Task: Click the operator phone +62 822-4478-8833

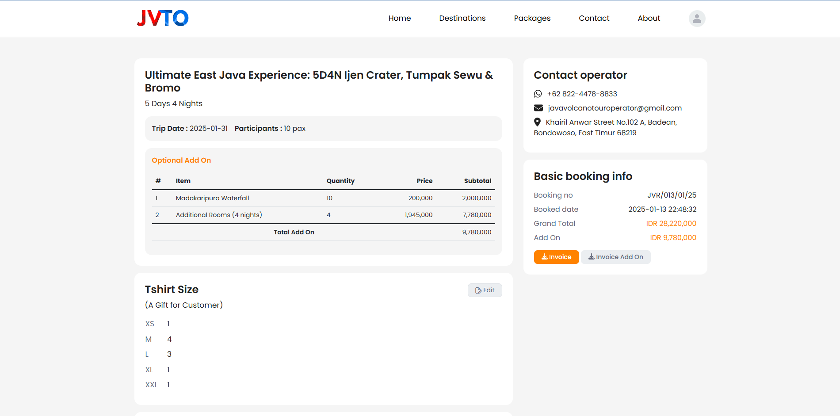Action: coord(582,94)
